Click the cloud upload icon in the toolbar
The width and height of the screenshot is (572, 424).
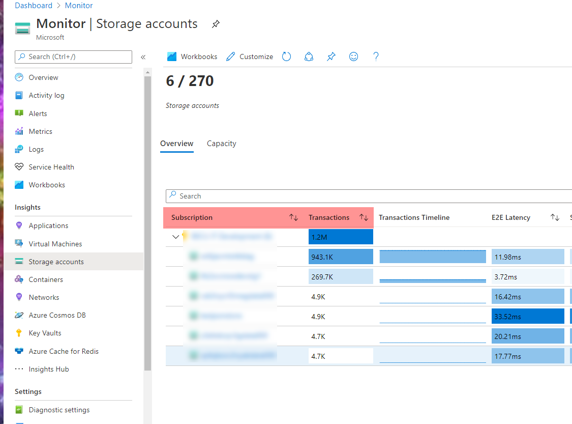tap(309, 56)
